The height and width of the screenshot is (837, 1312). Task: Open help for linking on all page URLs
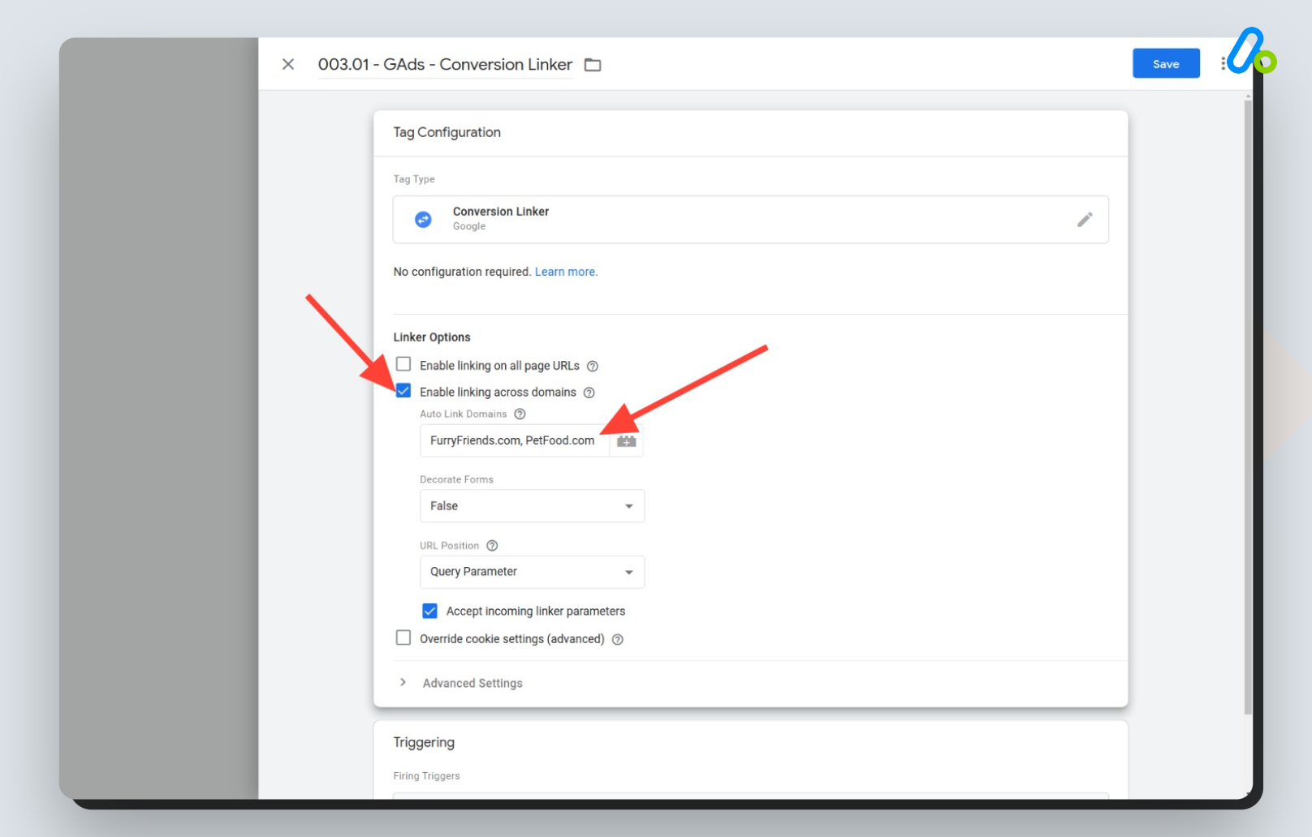click(x=593, y=366)
